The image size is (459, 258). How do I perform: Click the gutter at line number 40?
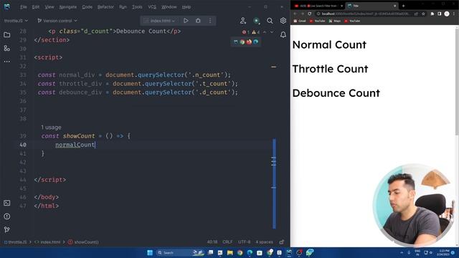(x=23, y=145)
